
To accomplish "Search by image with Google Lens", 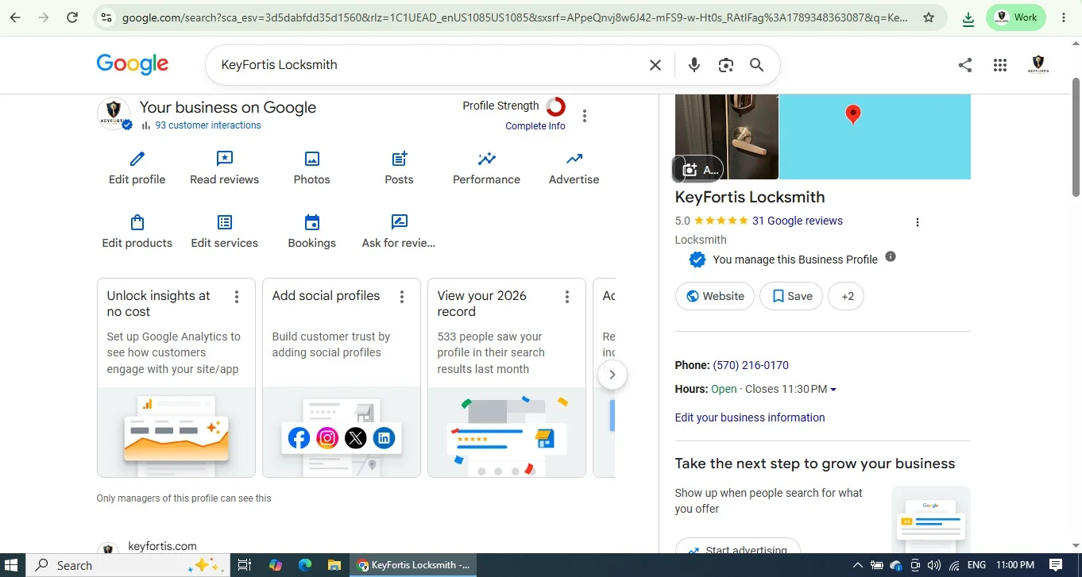I will (x=725, y=65).
